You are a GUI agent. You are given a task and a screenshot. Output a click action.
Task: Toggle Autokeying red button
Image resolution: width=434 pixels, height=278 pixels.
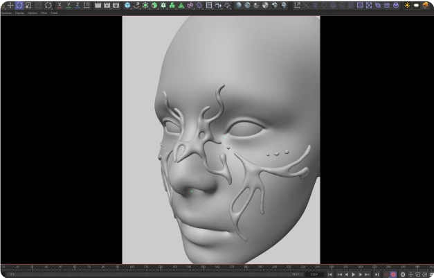(x=393, y=275)
